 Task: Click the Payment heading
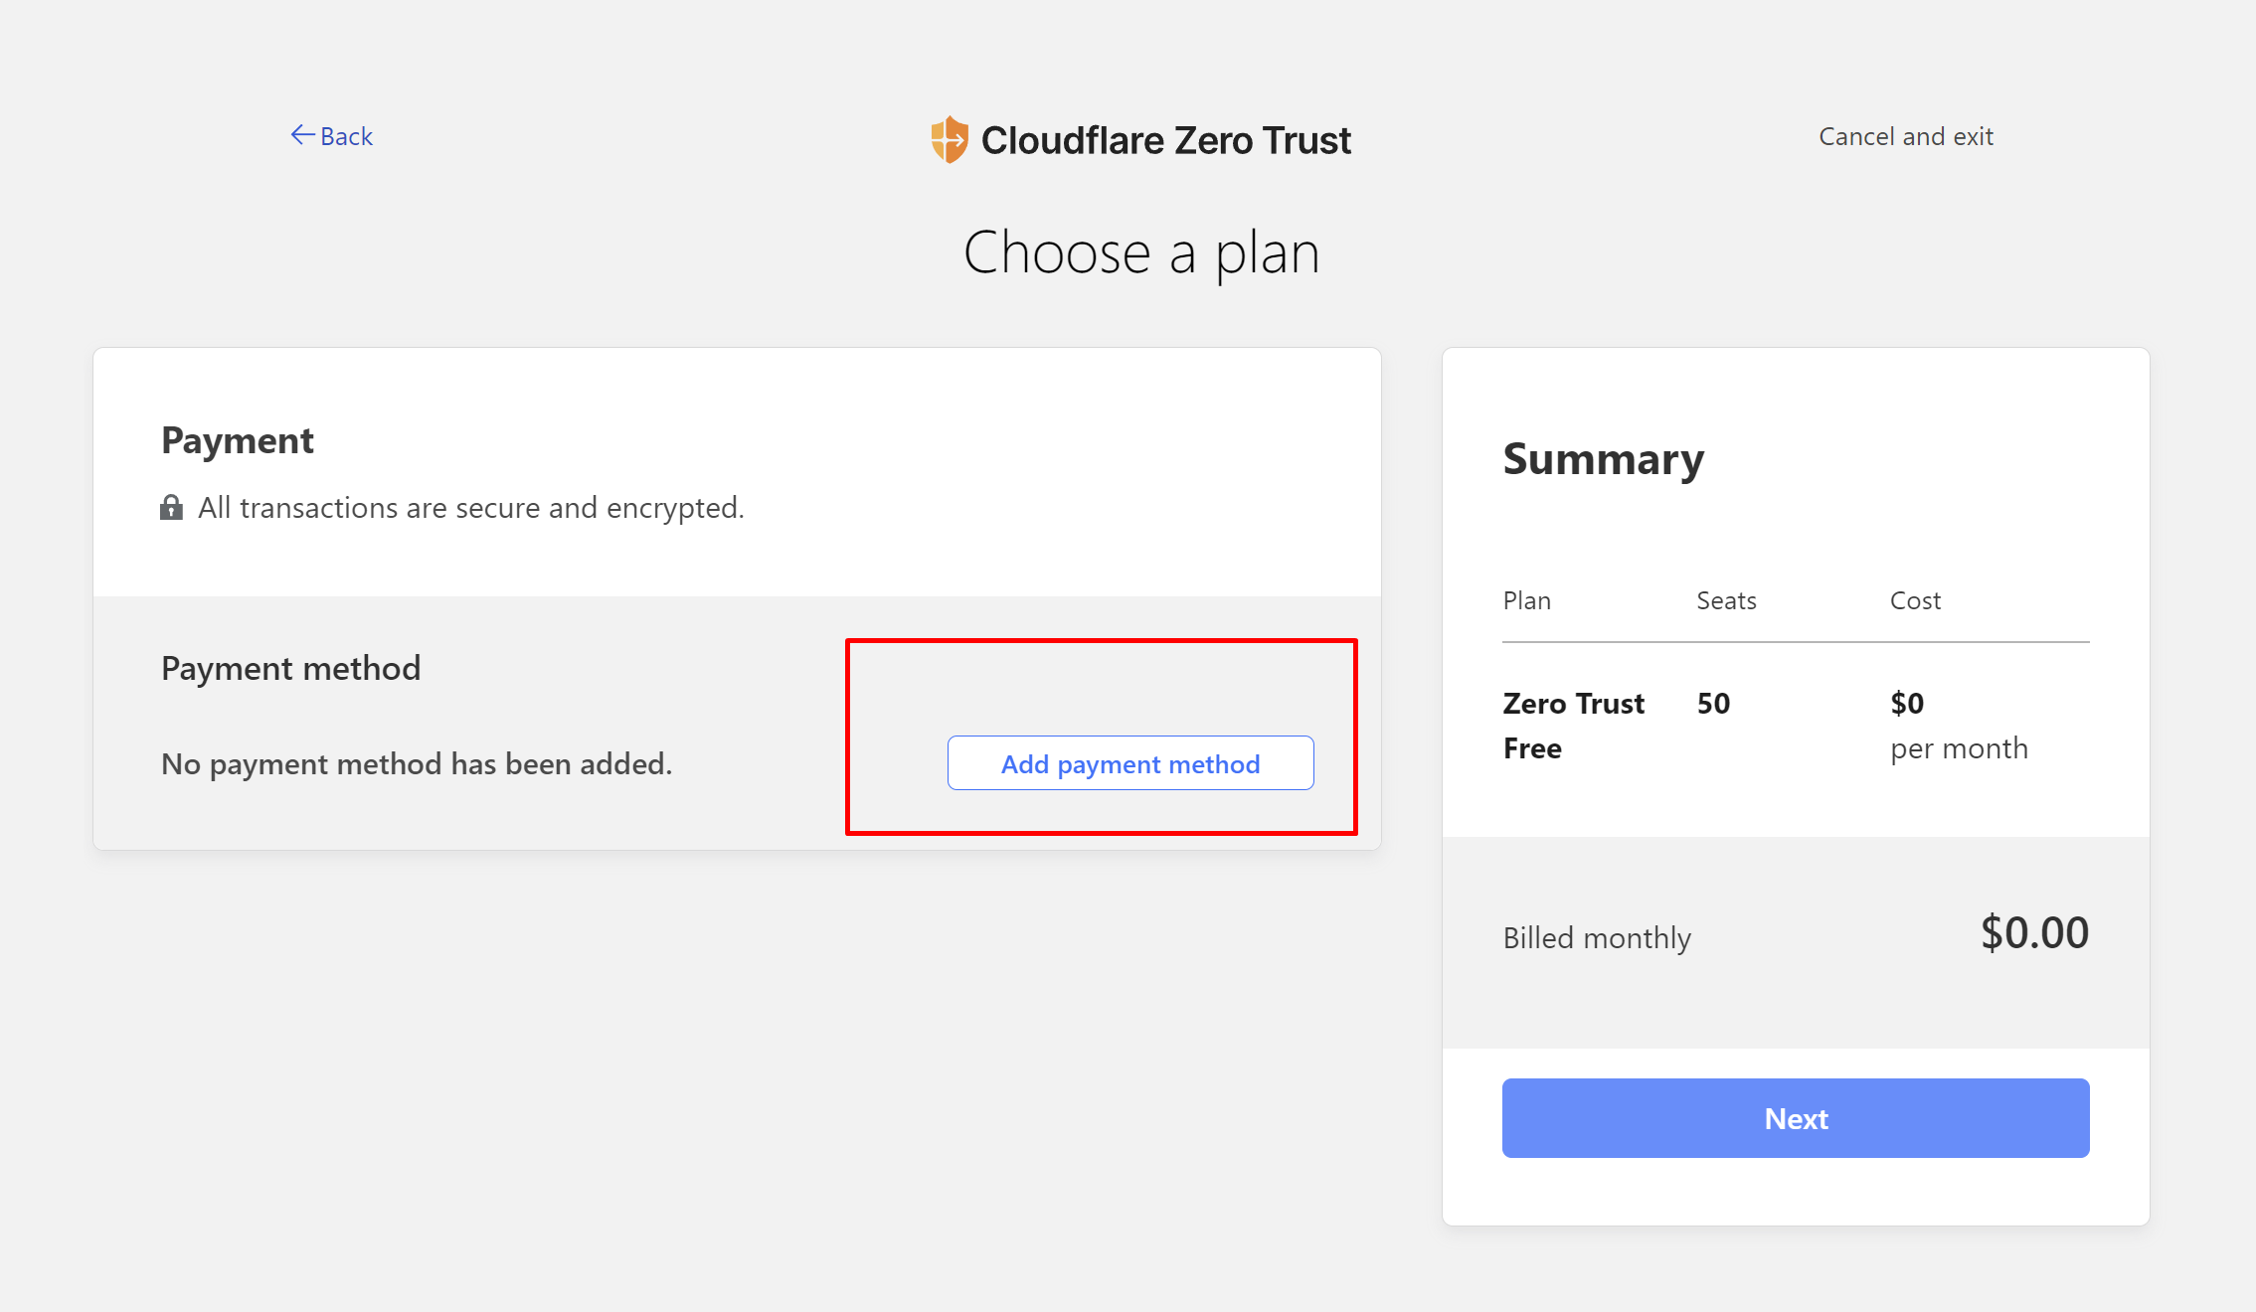coord(237,440)
